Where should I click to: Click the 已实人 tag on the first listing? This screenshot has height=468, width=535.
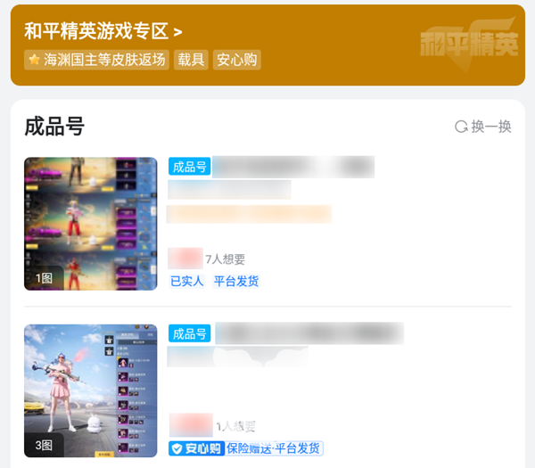click(187, 282)
